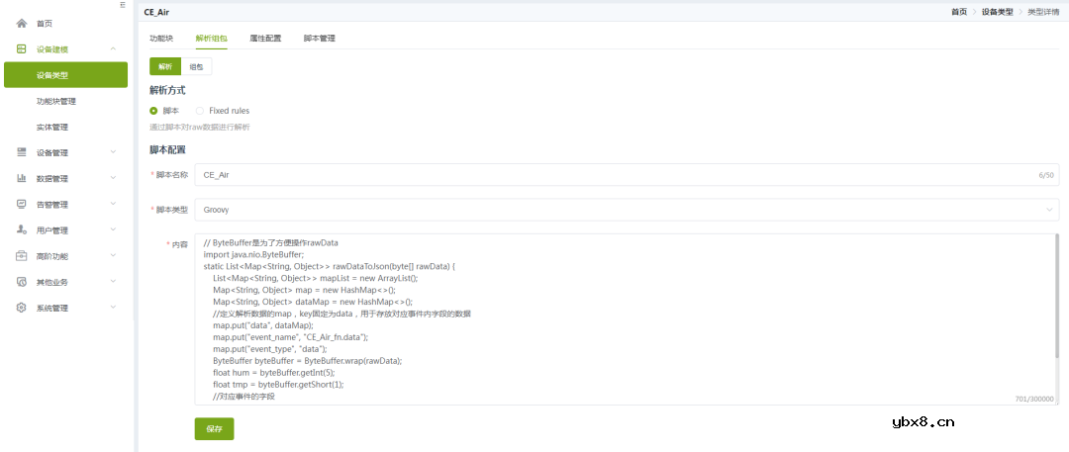Image resolution: width=1069 pixels, height=452 pixels.
Task: Collapse the 设备建模 menu section
Action: (113, 49)
